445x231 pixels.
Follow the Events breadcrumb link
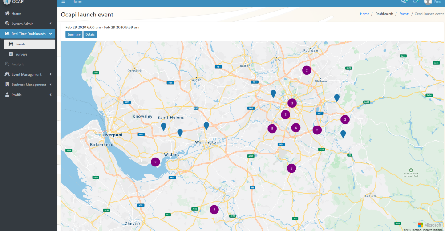[404, 14]
